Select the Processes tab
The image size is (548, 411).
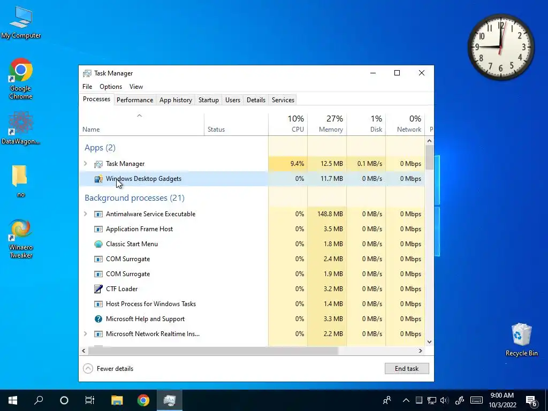coord(96,99)
